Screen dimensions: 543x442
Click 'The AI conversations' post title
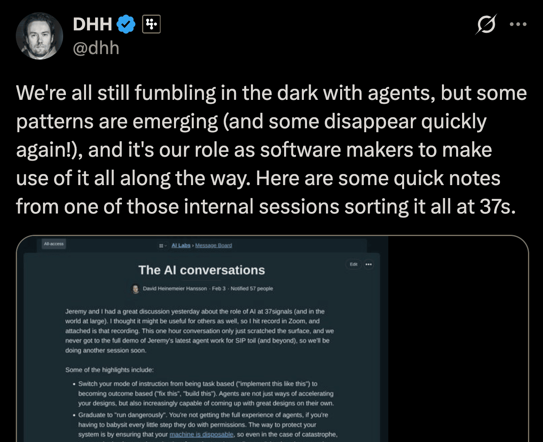point(202,270)
